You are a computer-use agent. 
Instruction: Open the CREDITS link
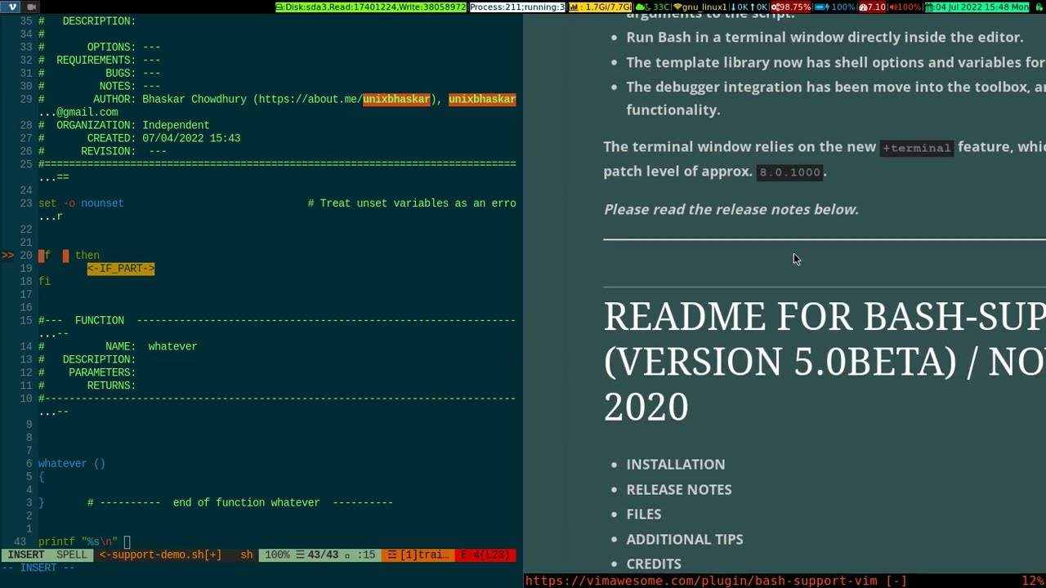(x=653, y=563)
